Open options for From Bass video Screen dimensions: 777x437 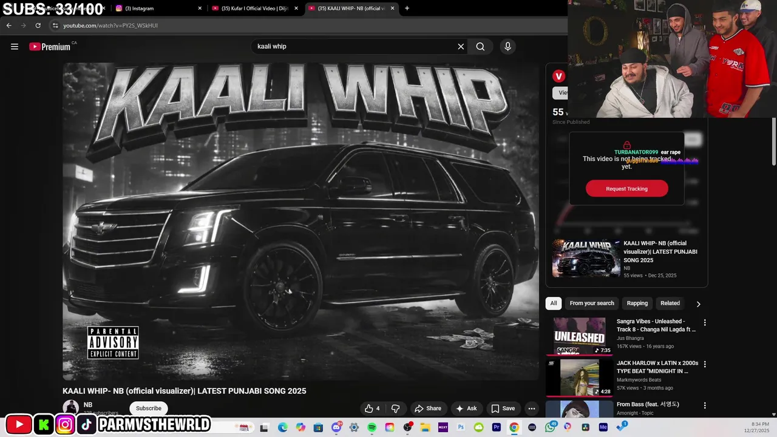pos(705,405)
